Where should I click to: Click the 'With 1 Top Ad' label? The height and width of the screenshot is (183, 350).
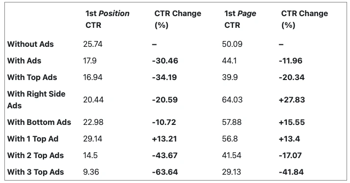pyautogui.click(x=33, y=139)
